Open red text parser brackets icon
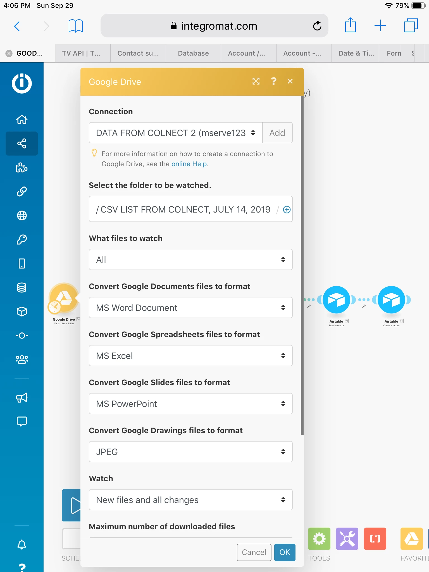Screen dimensions: 429x572 (375, 539)
